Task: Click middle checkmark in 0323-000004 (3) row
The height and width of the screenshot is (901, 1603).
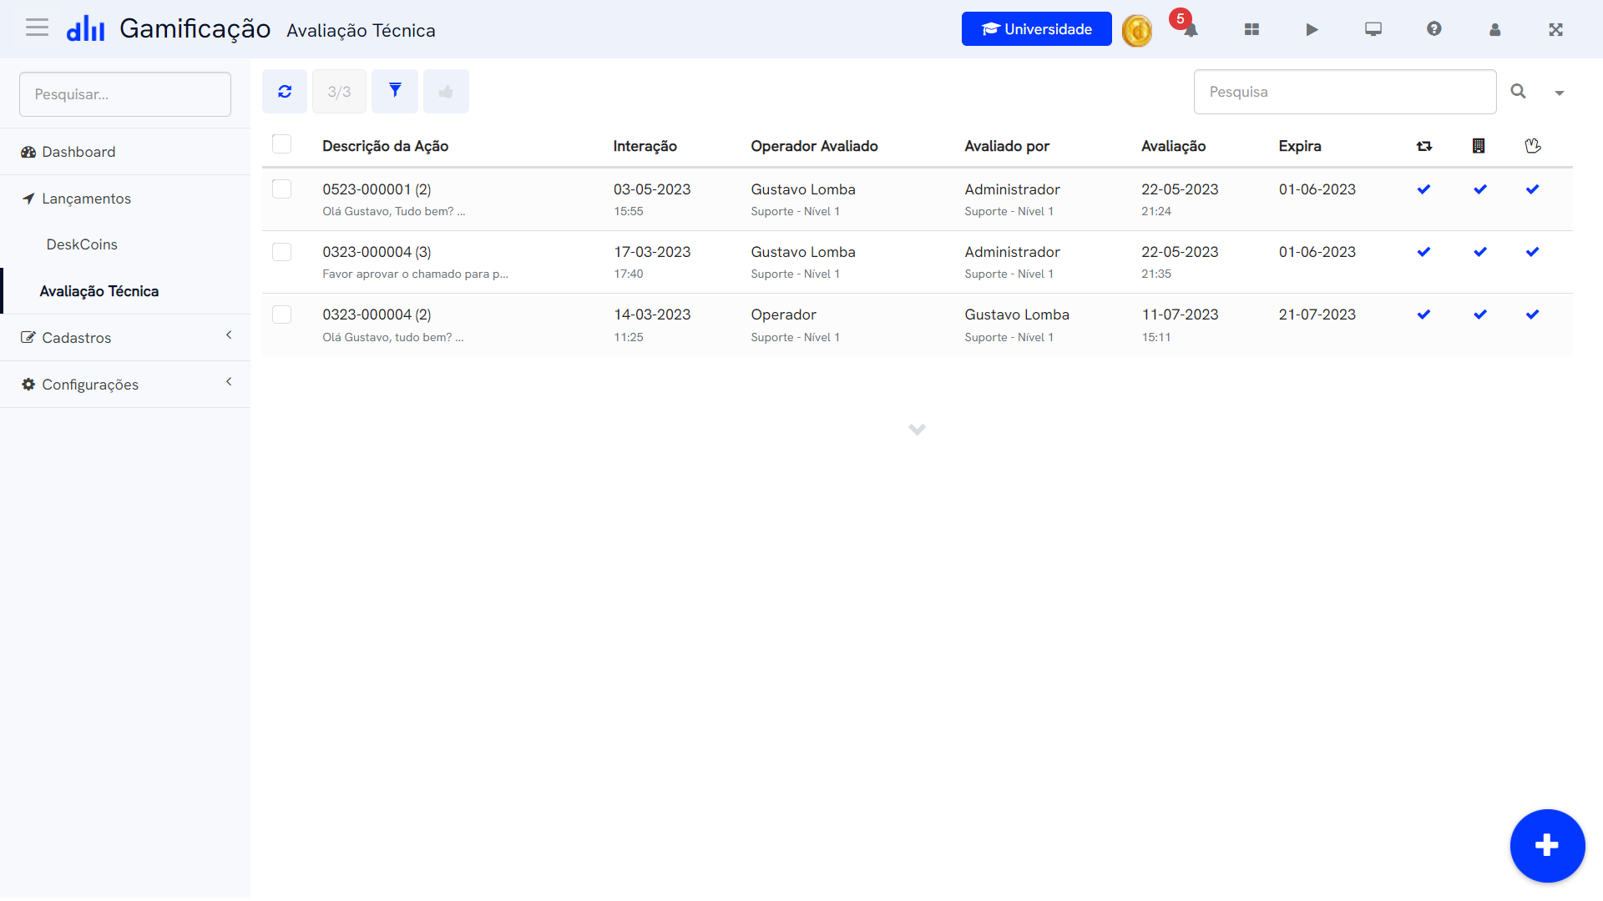Action: tap(1480, 252)
